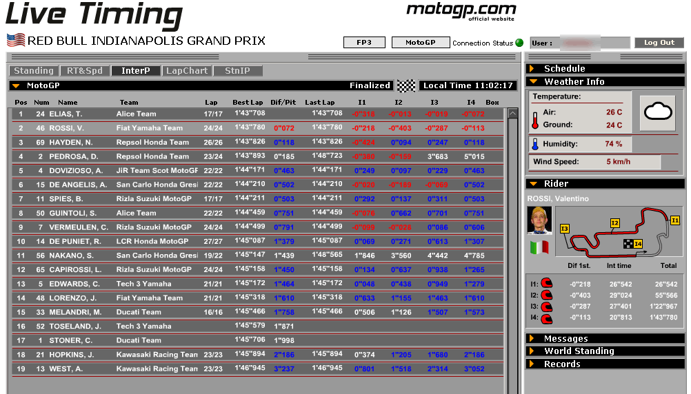The image size is (691, 394).
Task: Click the timing table scrollbar up arrow
Action: (512, 113)
